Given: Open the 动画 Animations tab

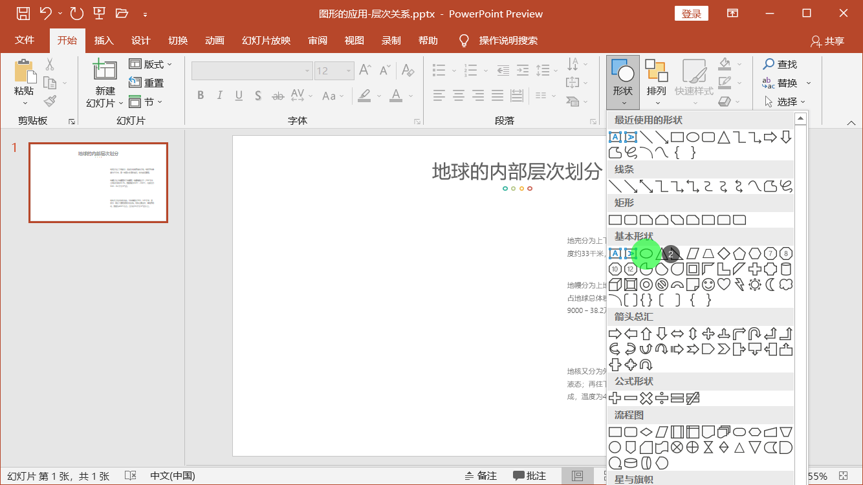Looking at the screenshot, I should pyautogui.click(x=214, y=40).
